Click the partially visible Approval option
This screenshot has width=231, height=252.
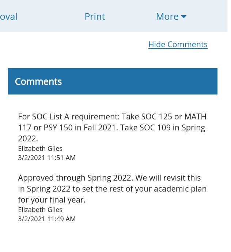pyautogui.click(x=9, y=16)
